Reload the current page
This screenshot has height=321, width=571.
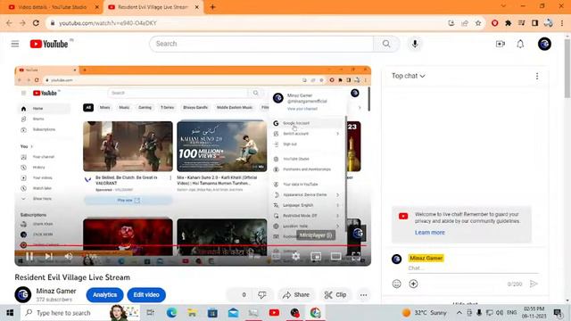click(x=36, y=23)
